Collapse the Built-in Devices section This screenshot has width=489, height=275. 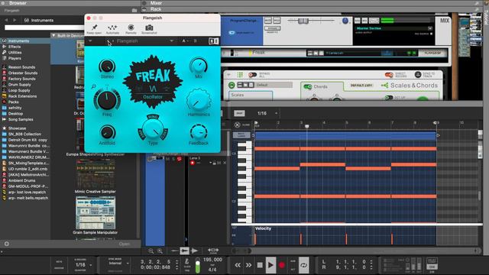53,36
